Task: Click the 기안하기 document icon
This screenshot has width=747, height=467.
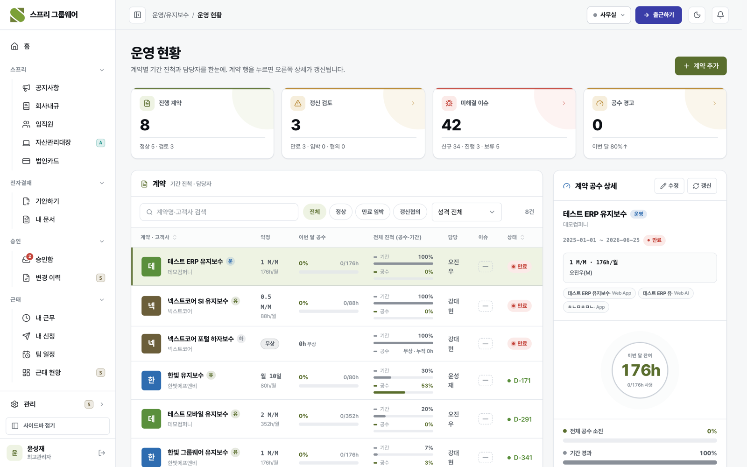Action: click(26, 201)
